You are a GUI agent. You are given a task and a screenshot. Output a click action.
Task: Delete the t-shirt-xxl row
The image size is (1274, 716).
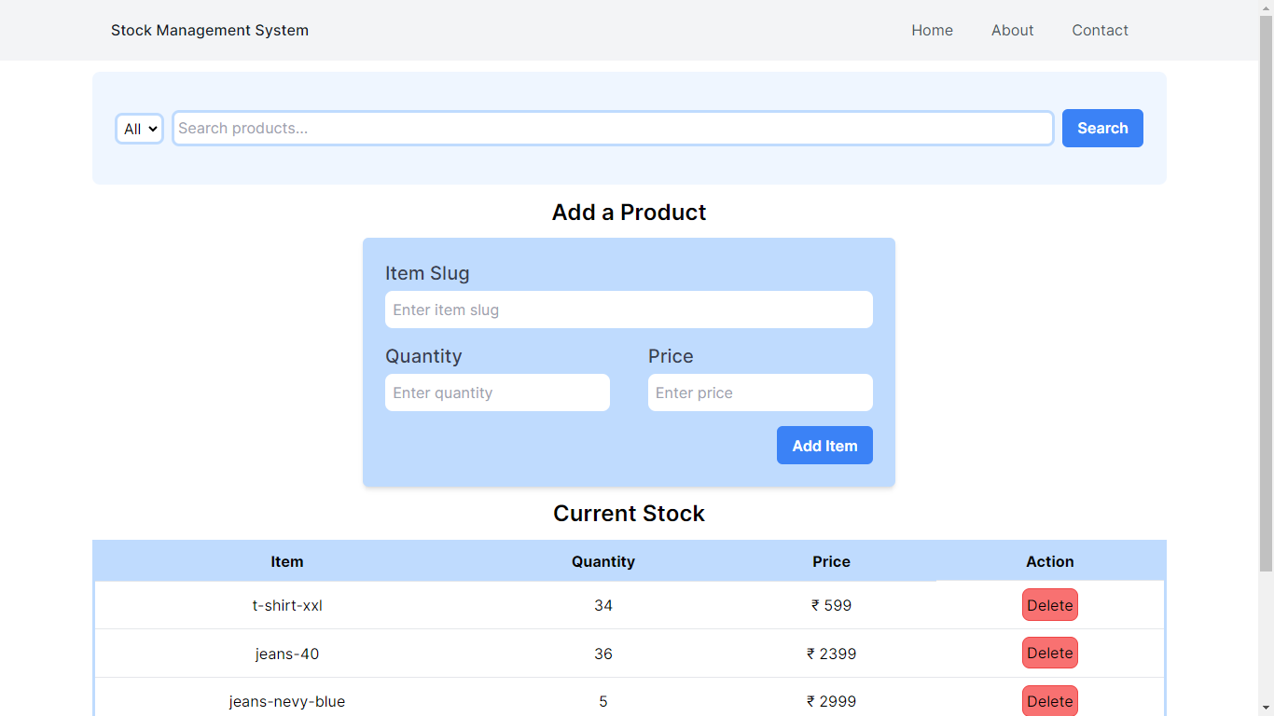coord(1049,605)
